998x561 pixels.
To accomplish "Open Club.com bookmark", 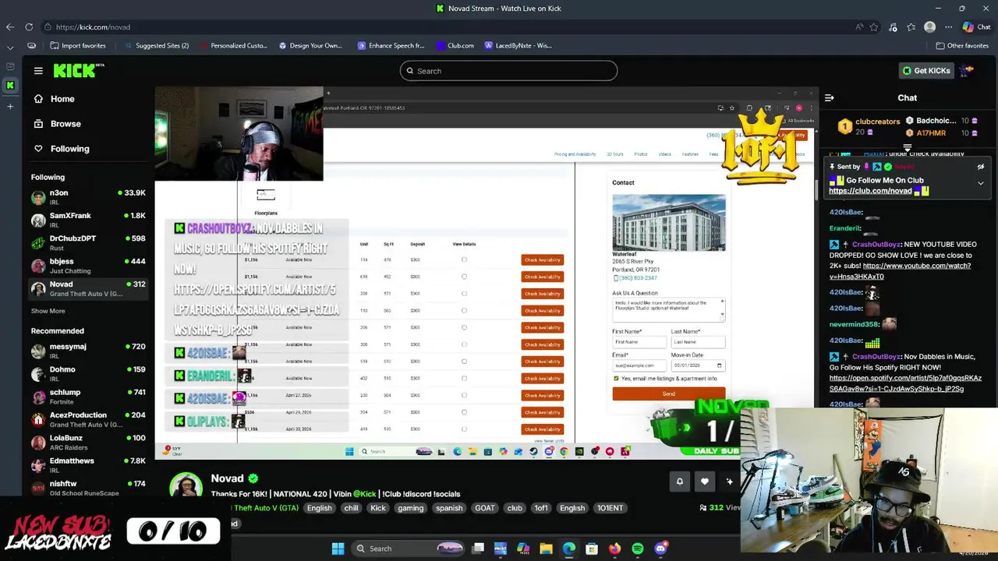I will (x=455, y=46).
